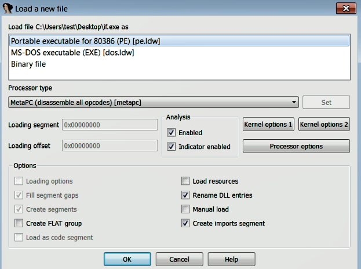Screen dimensions: 361x269
Task: Click the Loading segment input field
Action: click(x=110, y=125)
